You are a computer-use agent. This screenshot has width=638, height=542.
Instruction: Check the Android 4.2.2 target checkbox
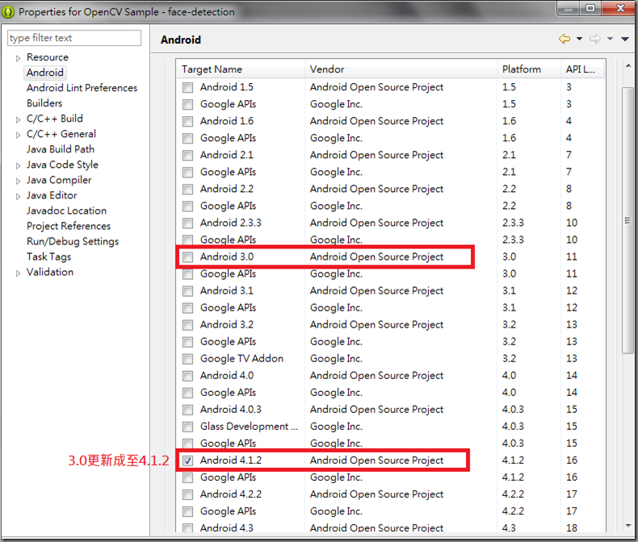coord(187,494)
